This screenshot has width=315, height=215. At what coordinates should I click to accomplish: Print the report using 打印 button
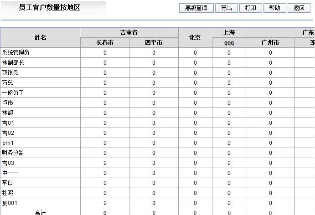[x=251, y=8]
